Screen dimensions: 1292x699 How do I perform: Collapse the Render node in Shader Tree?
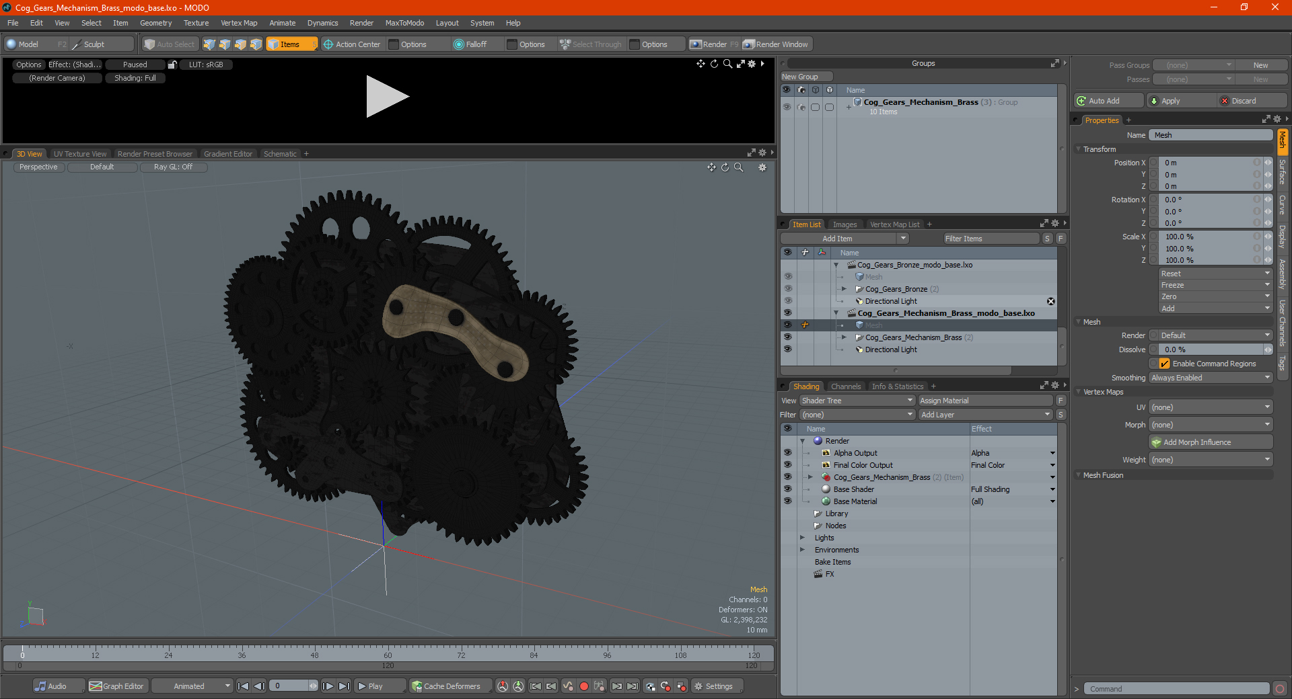802,441
